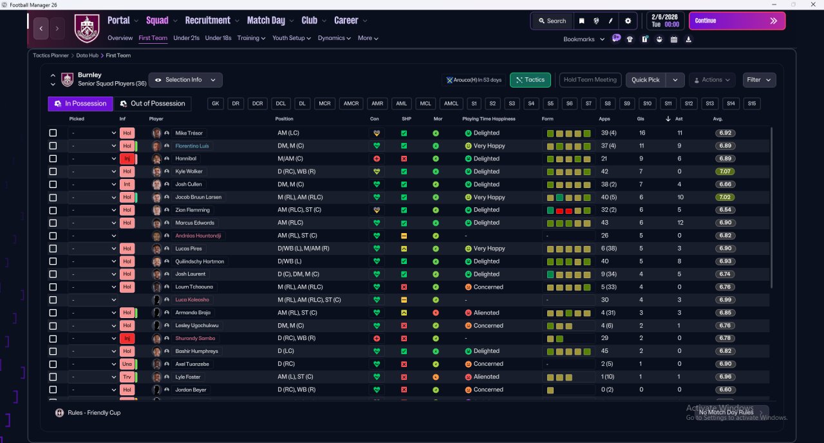Open the Quick Pick dropdown arrow
This screenshot has height=443, width=824.
pos(675,80)
